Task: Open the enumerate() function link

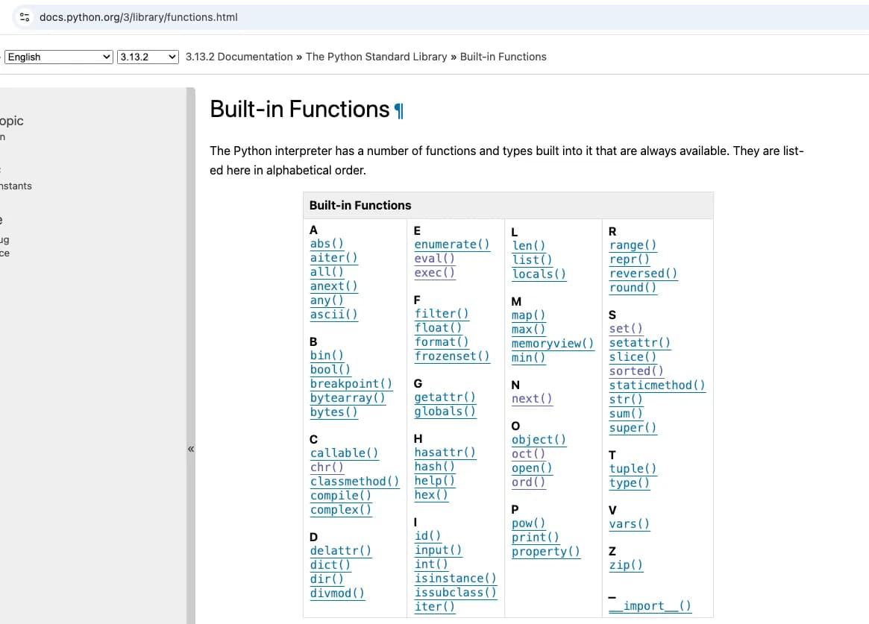Action: point(452,245)
